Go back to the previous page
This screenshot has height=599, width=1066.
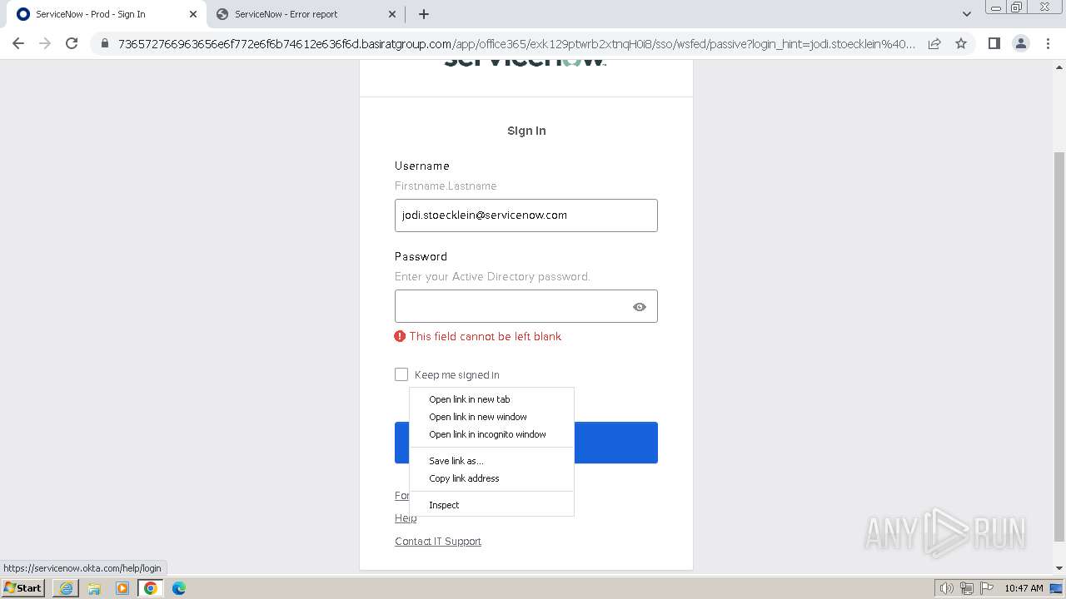tap(18, 43)
